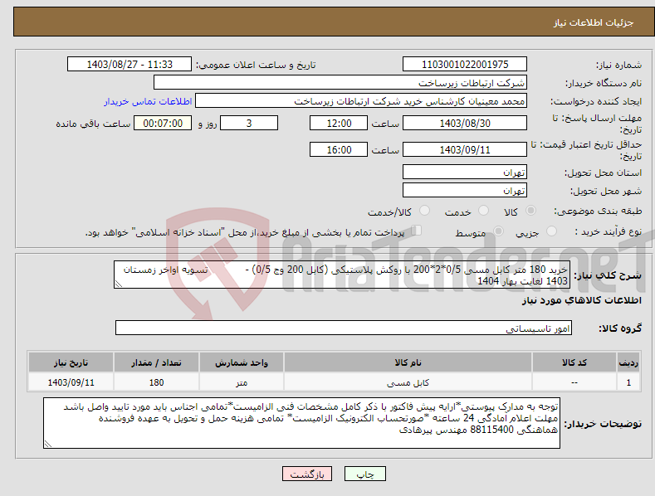
Task: Click the table need date cell 1403/09/11
Action: point(71,382)
